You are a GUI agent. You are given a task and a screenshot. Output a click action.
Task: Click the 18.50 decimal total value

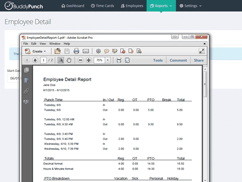[x=181, y=164]
